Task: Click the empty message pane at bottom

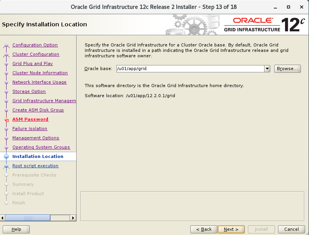Action: [192, 206]
